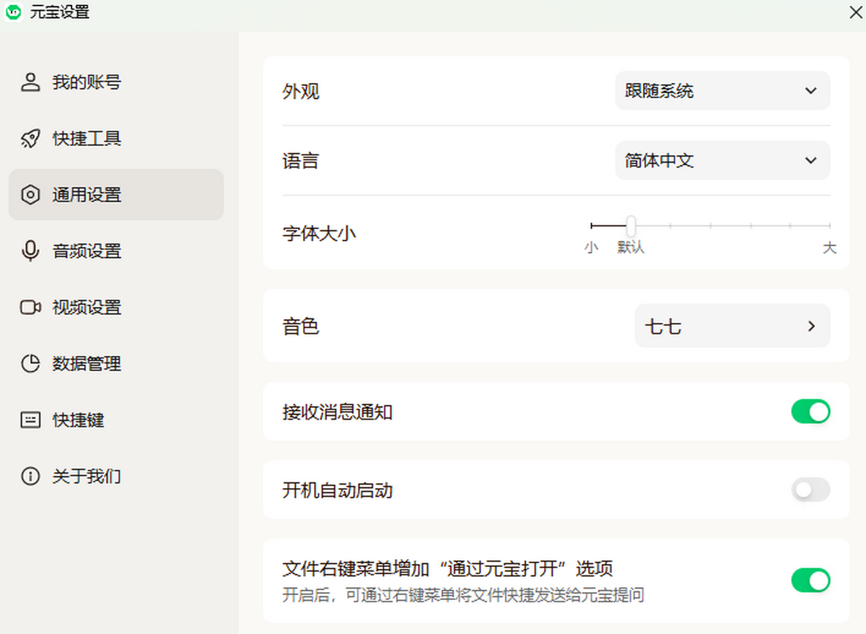Image resolution: width=866 pixels, height=634 pixels.
Task: Click the 接收消息通知 label text
Action: pos(338,412)
